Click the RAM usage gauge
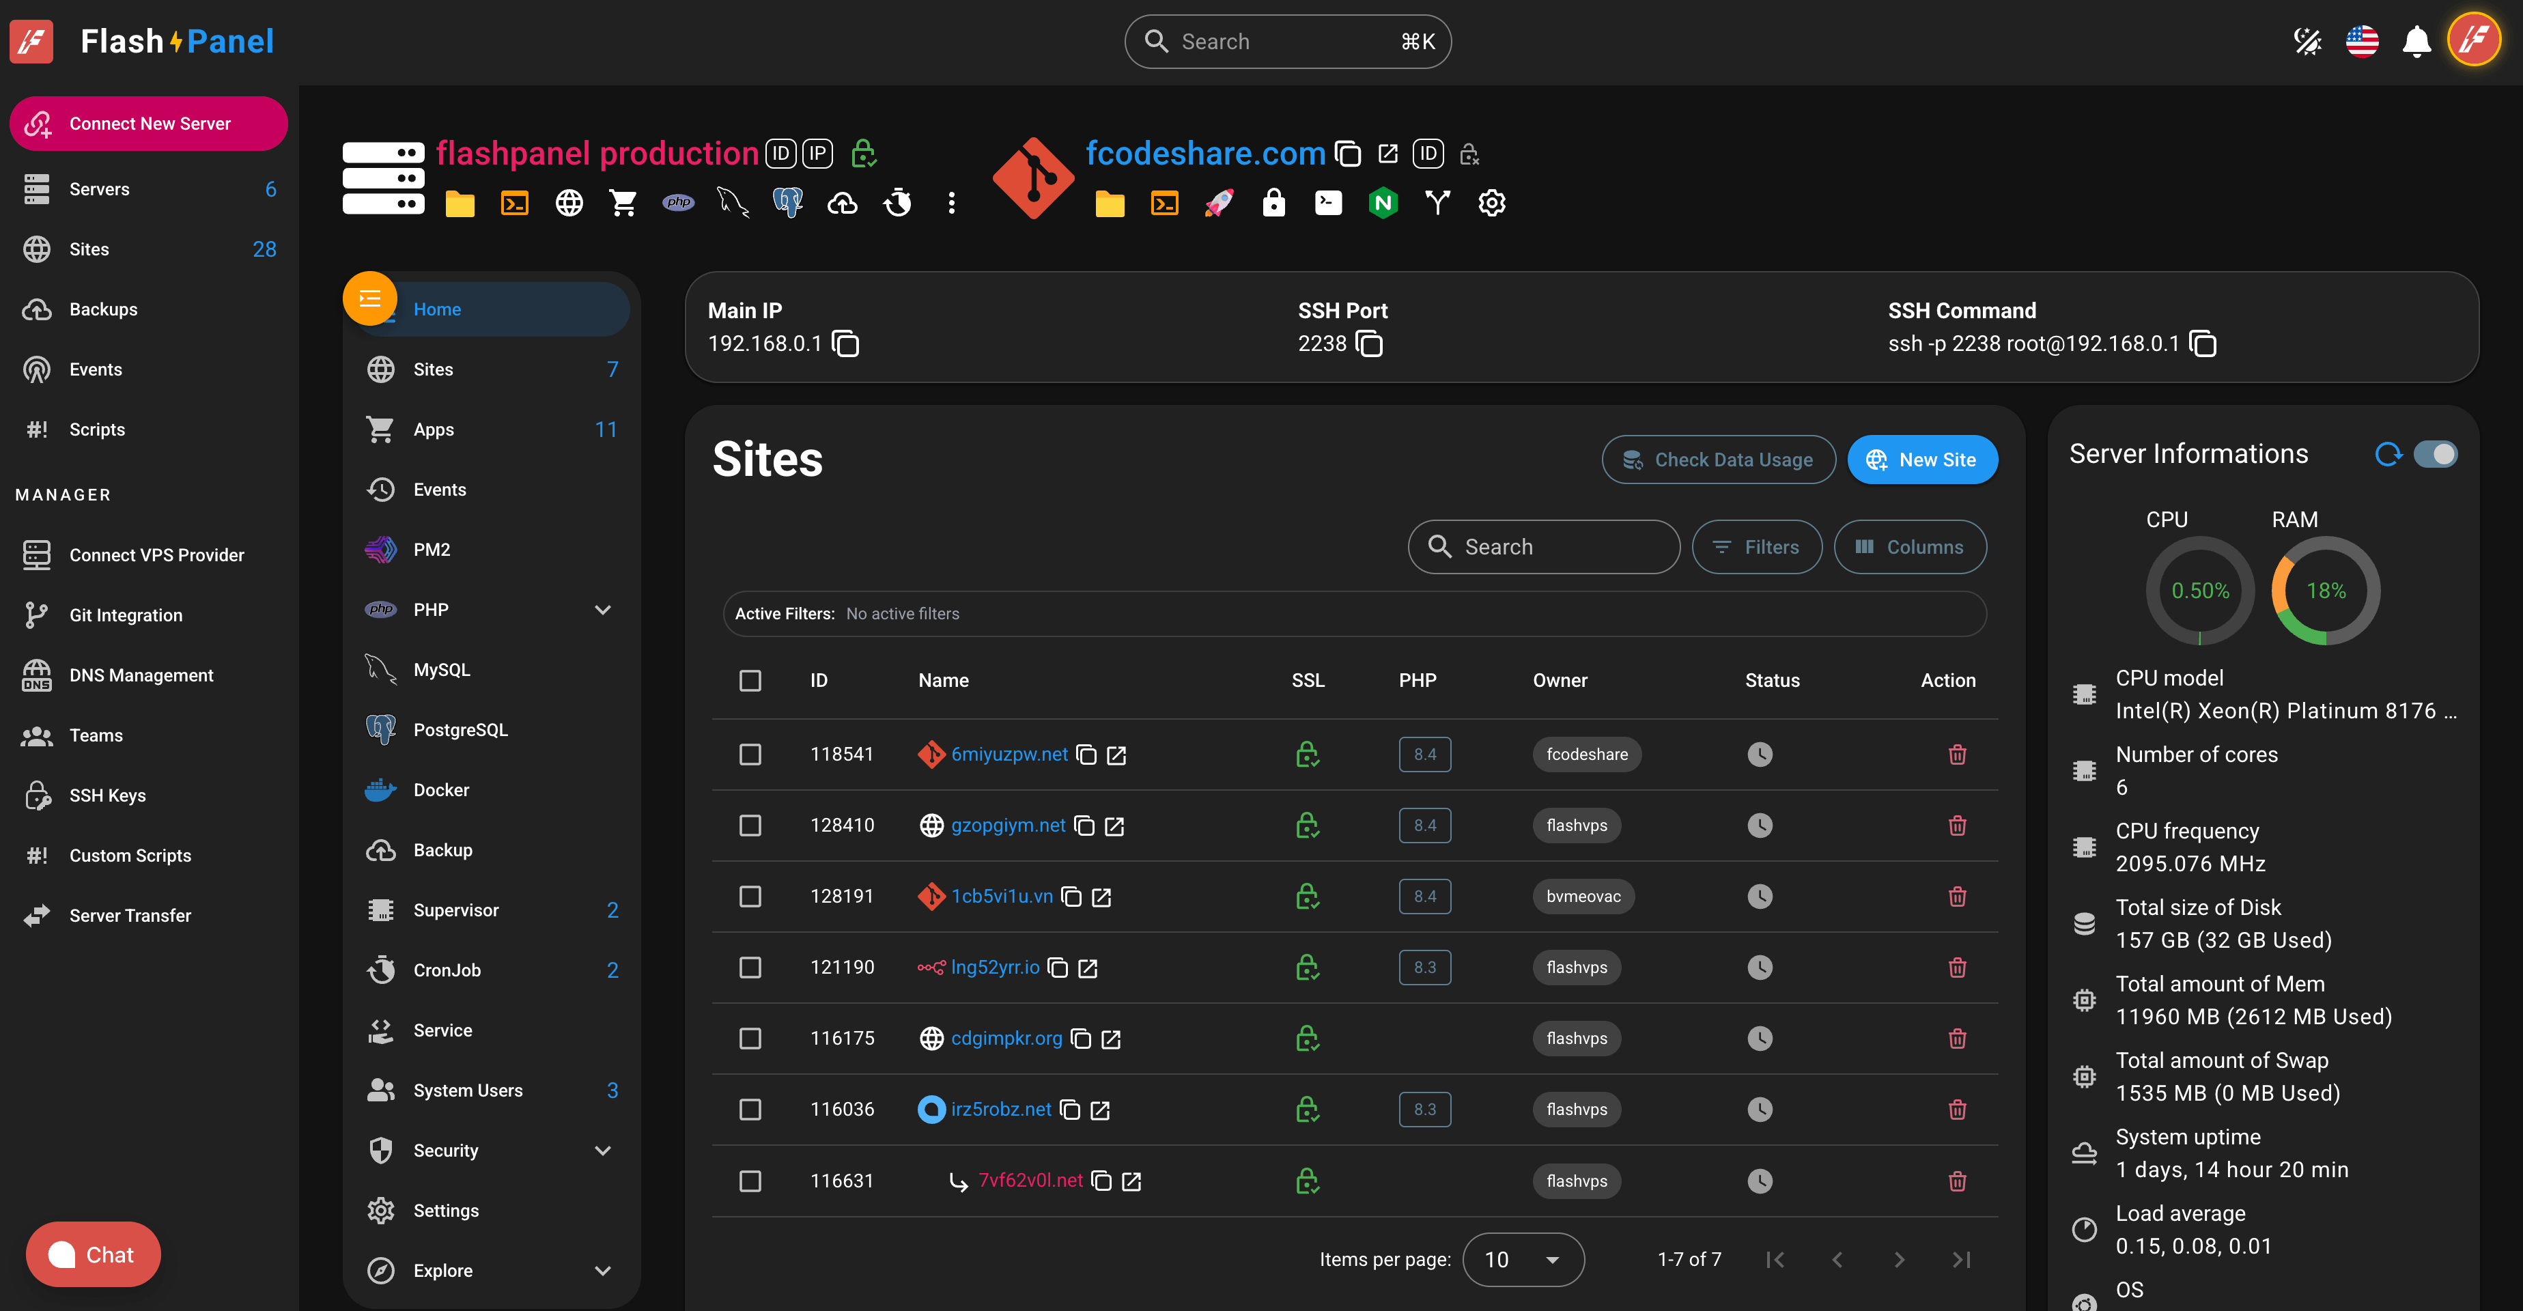This screenshot has height=1311, width=2523. tap(2325, 591)
